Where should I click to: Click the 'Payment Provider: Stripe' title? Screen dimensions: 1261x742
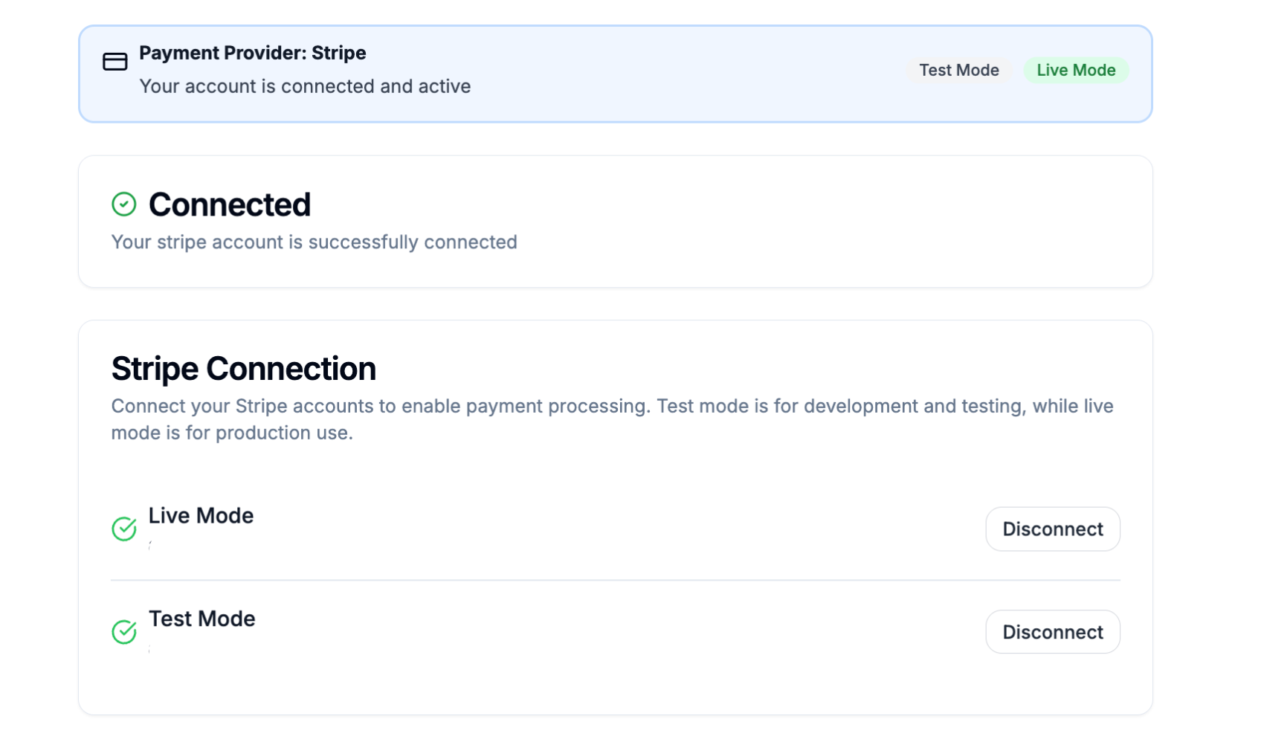tap(252, 53)
